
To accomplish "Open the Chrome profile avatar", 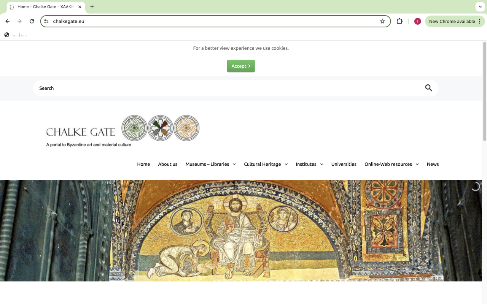I will (417, 21).
